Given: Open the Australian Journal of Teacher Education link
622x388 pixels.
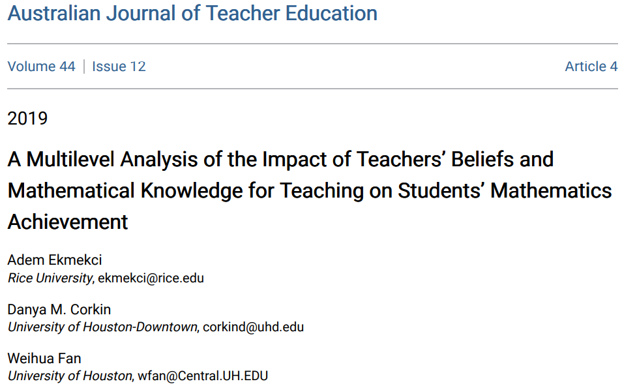Looking at the screenshot, I should [192, 13].
